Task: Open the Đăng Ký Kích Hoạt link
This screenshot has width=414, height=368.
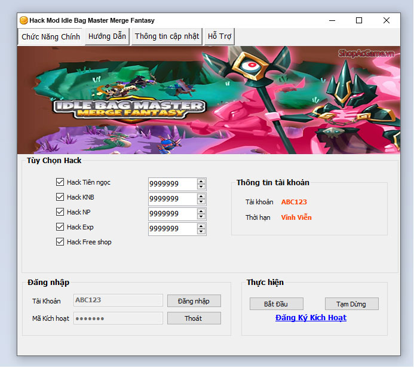Action: point(311,318)
